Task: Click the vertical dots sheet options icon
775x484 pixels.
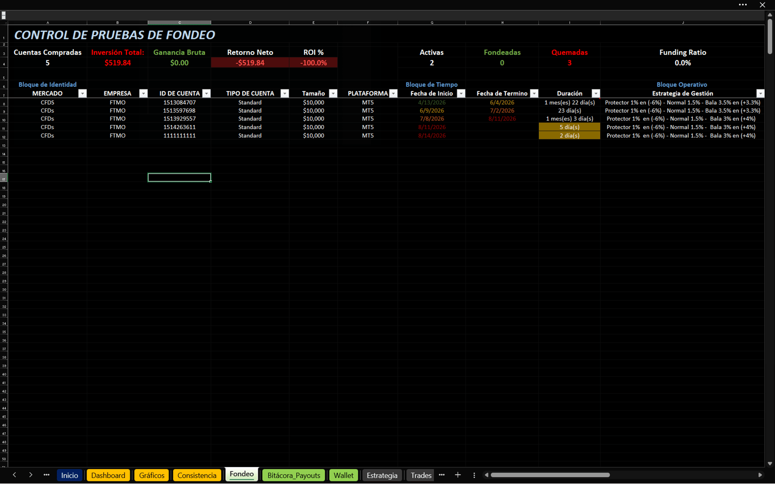Action: point(474,475)
